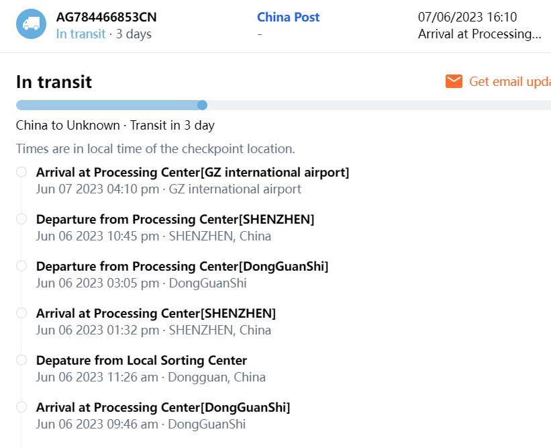This screenshot has width=551, height=448.
Task: Click the 07/06/2023 16:10 latest update time
Action: (467, 17)
